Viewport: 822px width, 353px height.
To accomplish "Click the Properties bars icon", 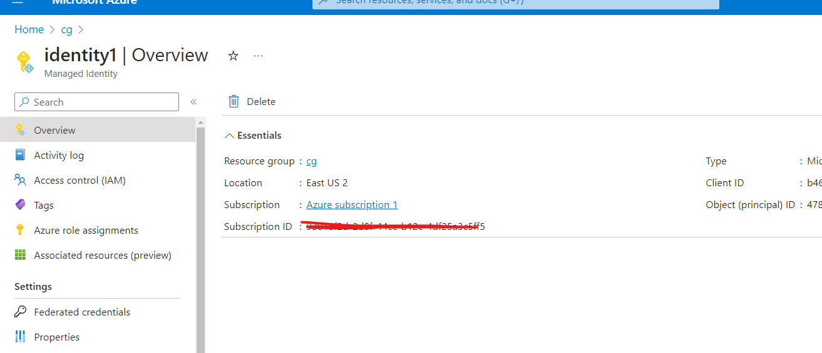I will pos(20,337).
